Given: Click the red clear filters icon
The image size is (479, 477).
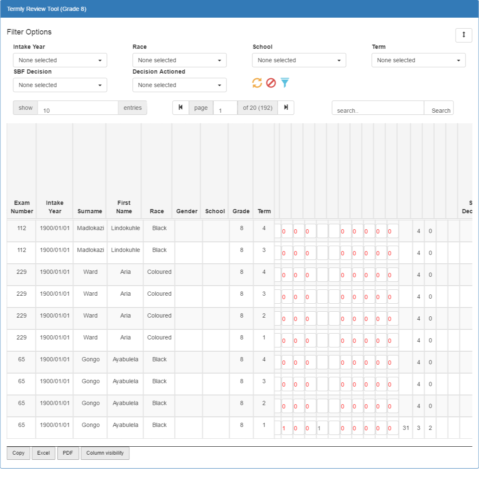Looking at the screenshot, I should click(x=271, y=83).
